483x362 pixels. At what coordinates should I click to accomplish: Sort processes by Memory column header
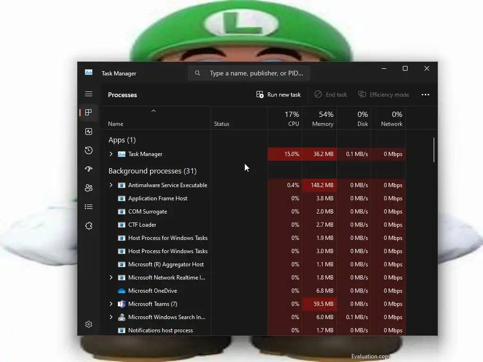(x=319, y=118)
